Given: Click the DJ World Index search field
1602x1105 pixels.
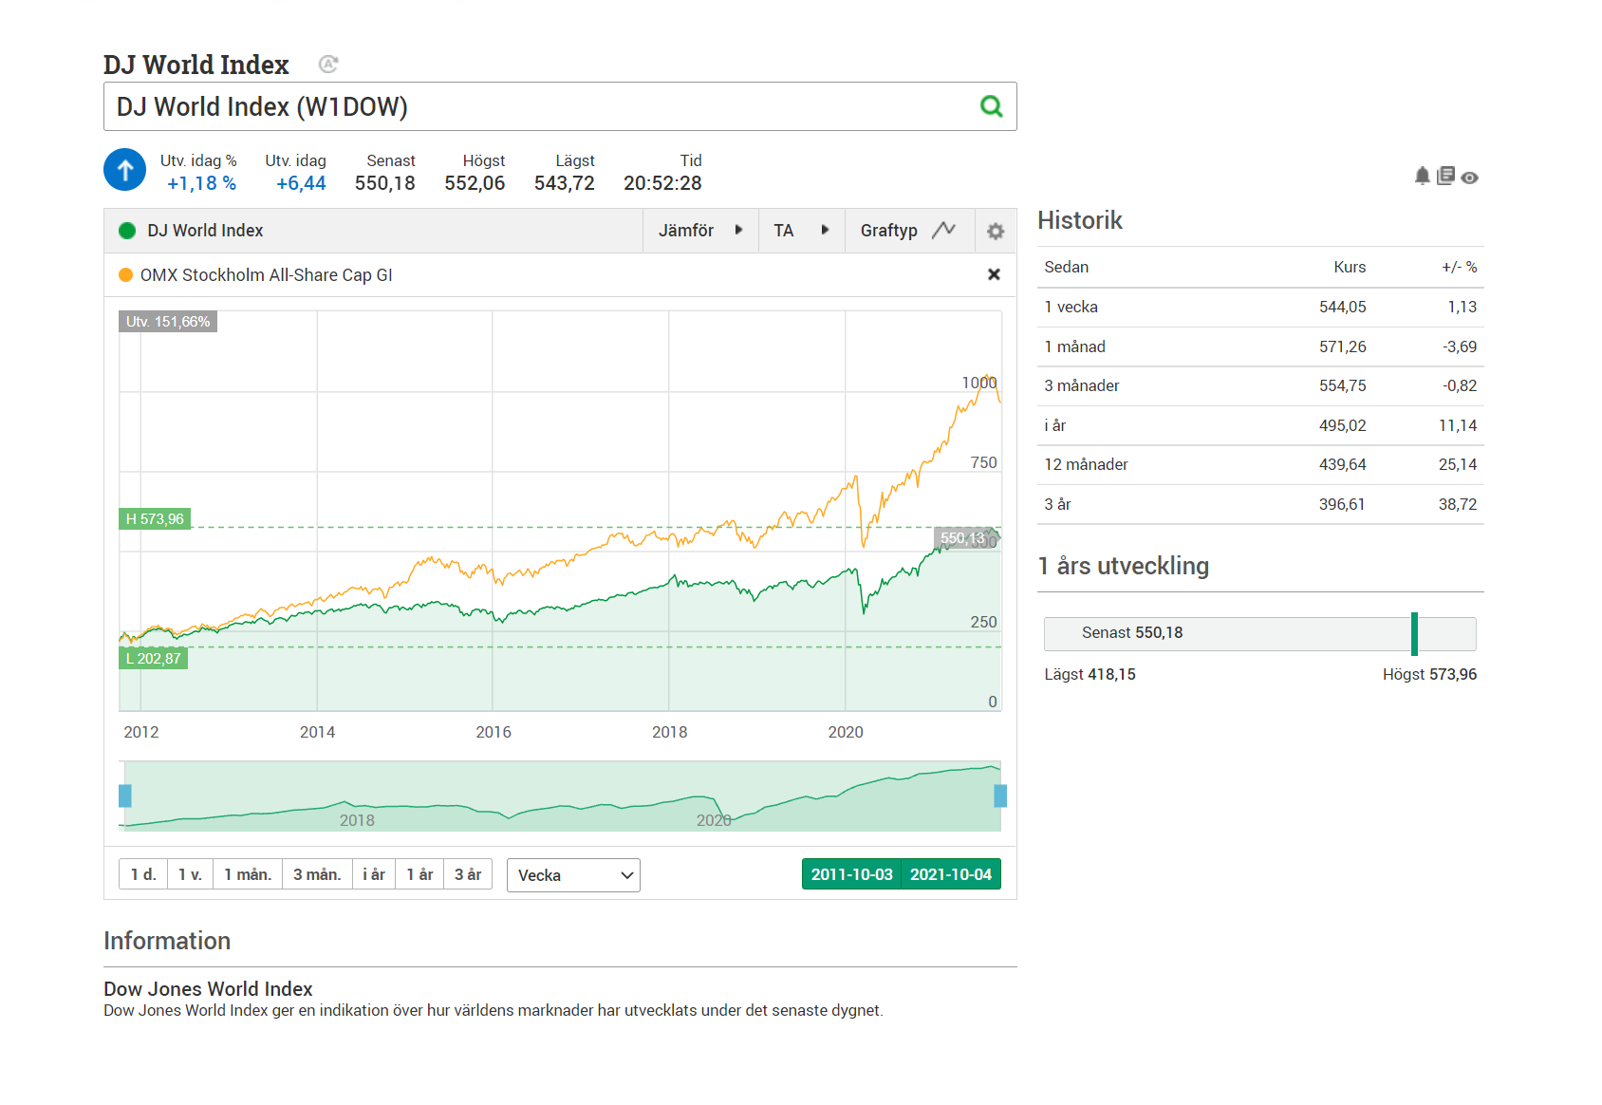Looking at the screenshot, I should tap(541, 106).
